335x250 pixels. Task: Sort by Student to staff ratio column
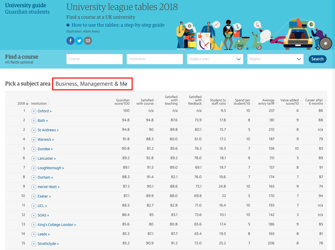click(x=228, y=103)
